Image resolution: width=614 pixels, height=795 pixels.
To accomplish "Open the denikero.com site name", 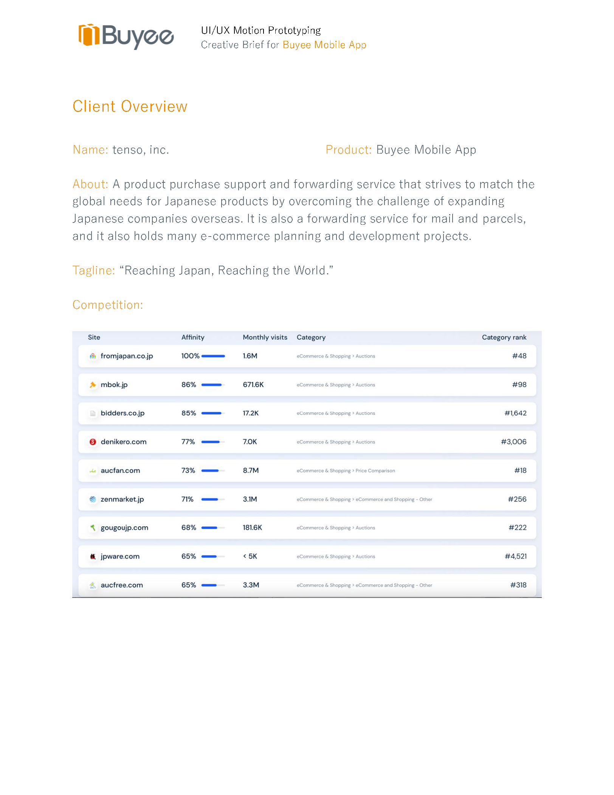I will click(124, 442).
